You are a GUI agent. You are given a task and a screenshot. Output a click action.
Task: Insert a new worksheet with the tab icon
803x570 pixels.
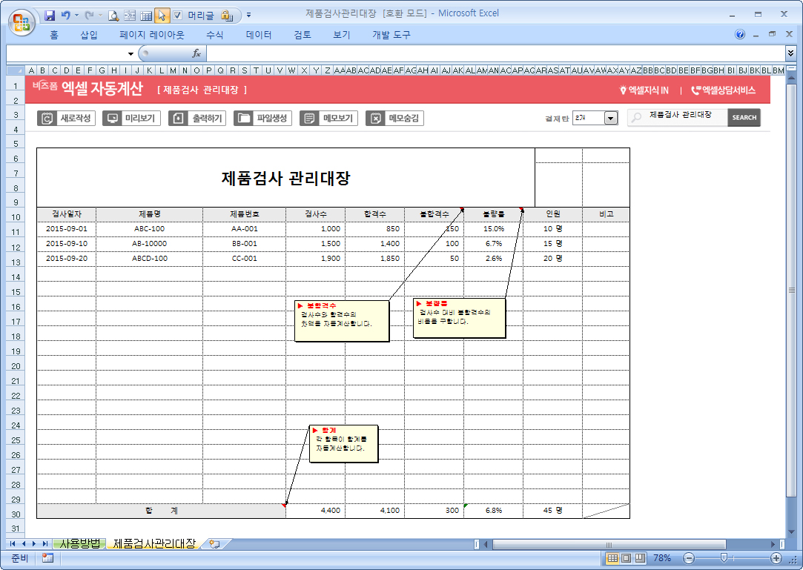click(x=214, y=544)
